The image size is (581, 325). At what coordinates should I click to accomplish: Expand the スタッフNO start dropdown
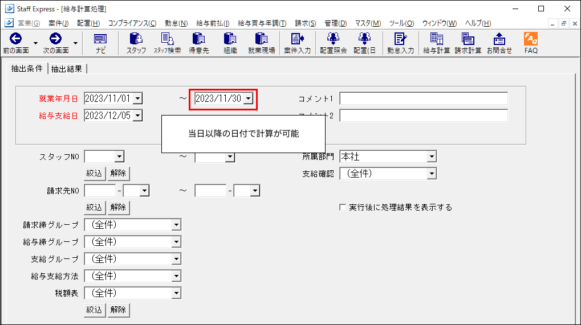119,157
